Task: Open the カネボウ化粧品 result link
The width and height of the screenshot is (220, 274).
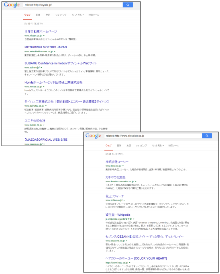Action: click(115, 177)
